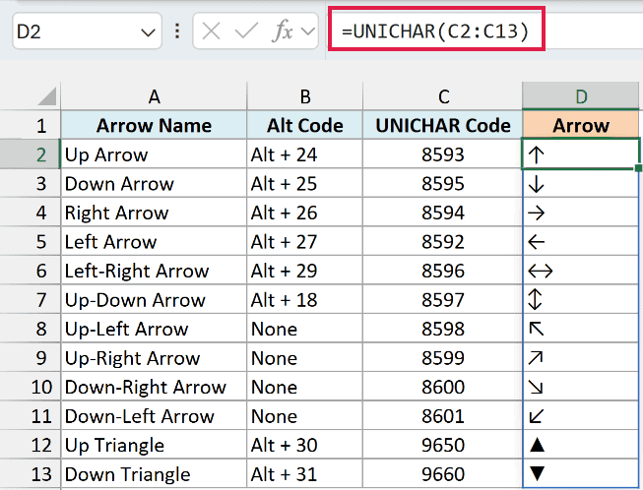Click the 'Alt Code' header cell
The width and height of the screenshot is (643, 490).
(x=304, y=125)
